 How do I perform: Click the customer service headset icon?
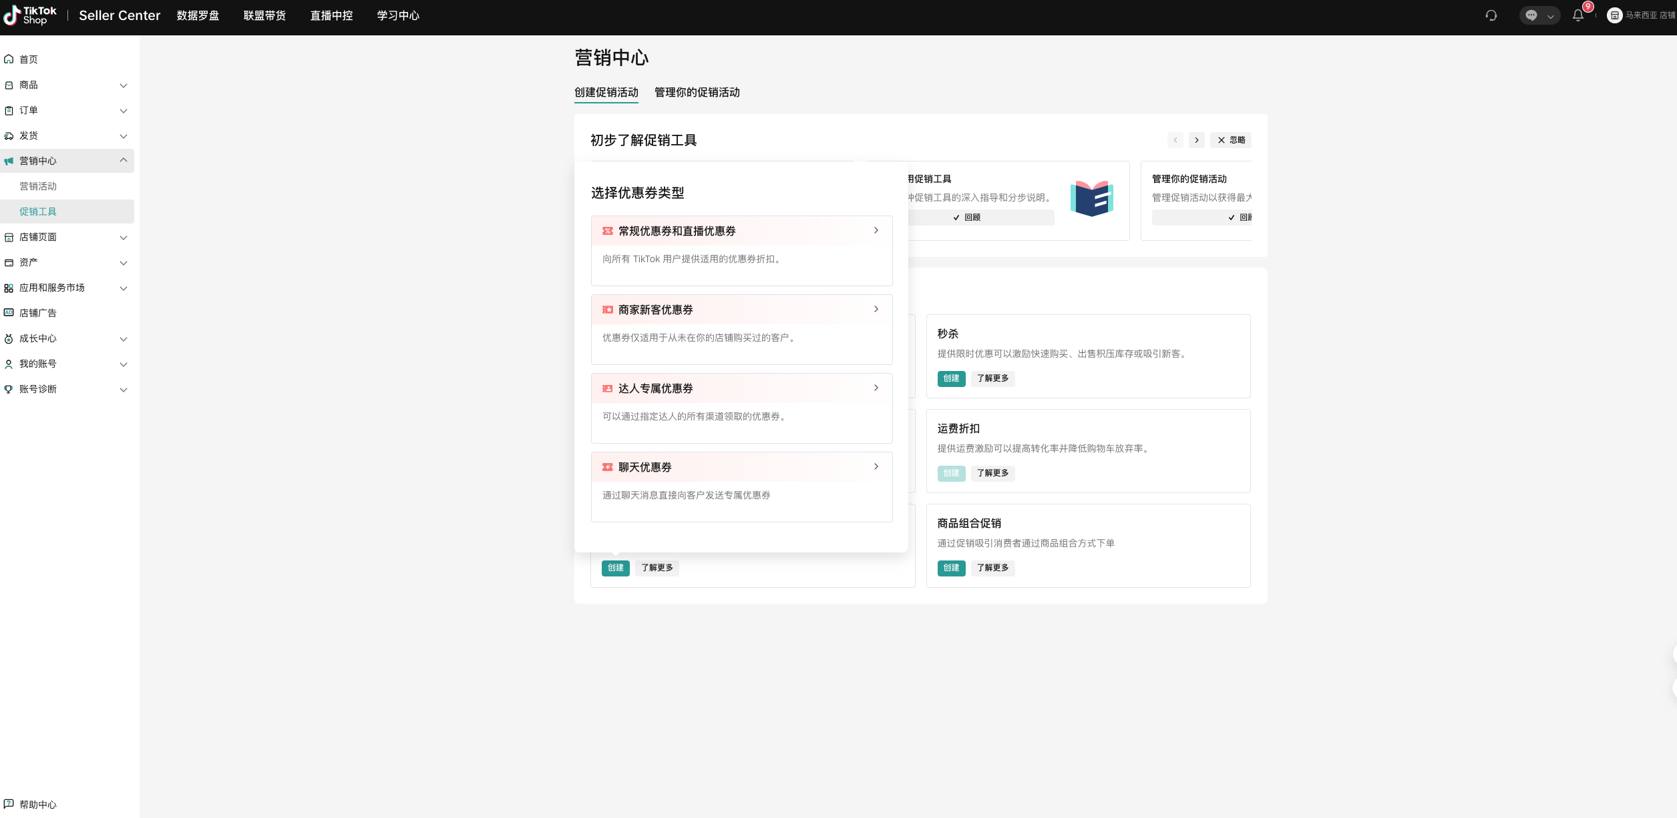point(1491,15)
